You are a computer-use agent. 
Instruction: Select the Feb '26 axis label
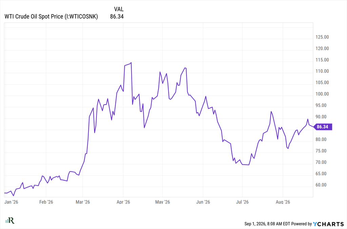click(46, 202)
